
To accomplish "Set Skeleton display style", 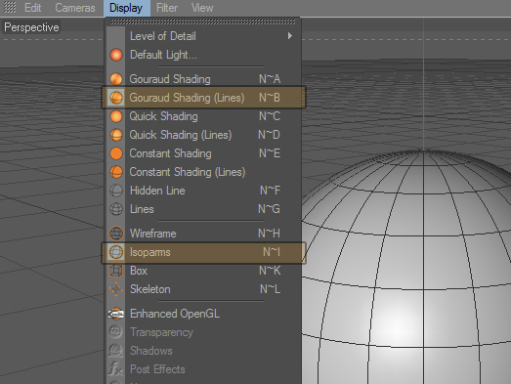I will click(x=202, y=289).
